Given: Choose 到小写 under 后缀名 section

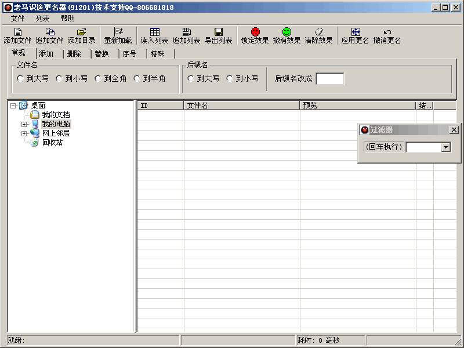Looking at the screenshot, I should pyautogui.click(x=230, y=79).
